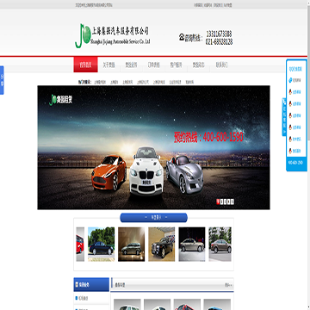The image size is (310, 310).
Task: Click the last link in top-right utility bar
Action: pyautogui.click(x=228, y=5)
